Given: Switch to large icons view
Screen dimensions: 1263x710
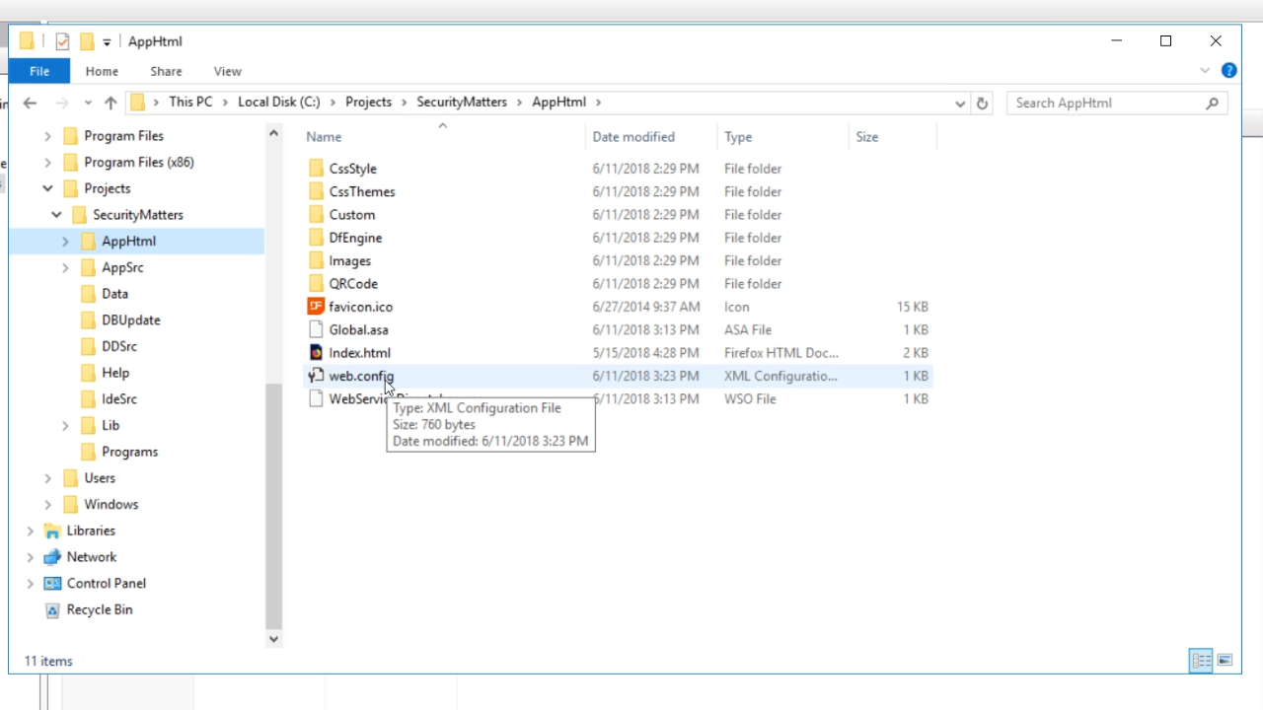Looking at the screenshot, I should (x=1225, y=661).
